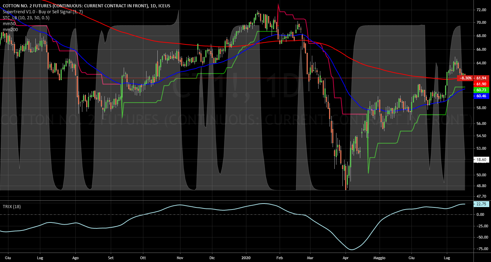Click the 68.00 price axis label

coord(481,36)
